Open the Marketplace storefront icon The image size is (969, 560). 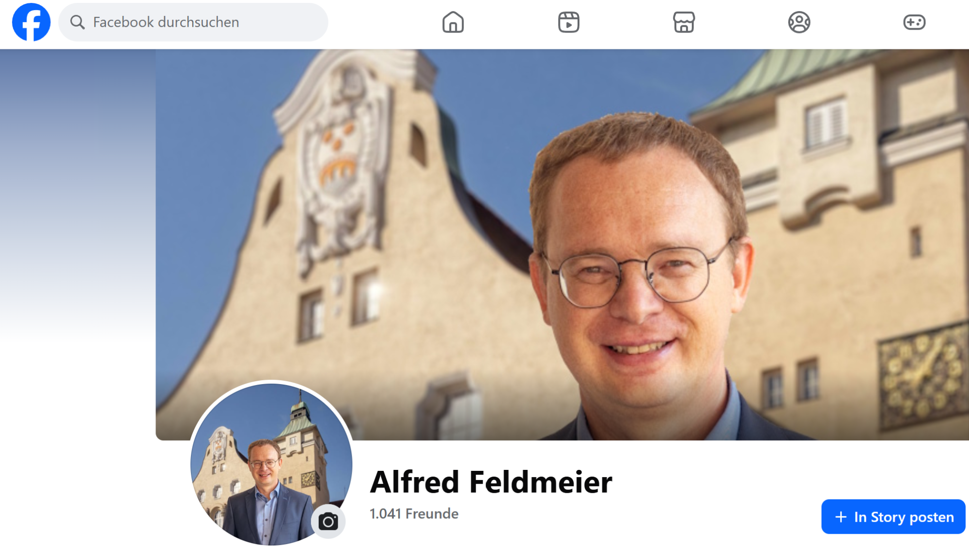click(x=684, y=22)
